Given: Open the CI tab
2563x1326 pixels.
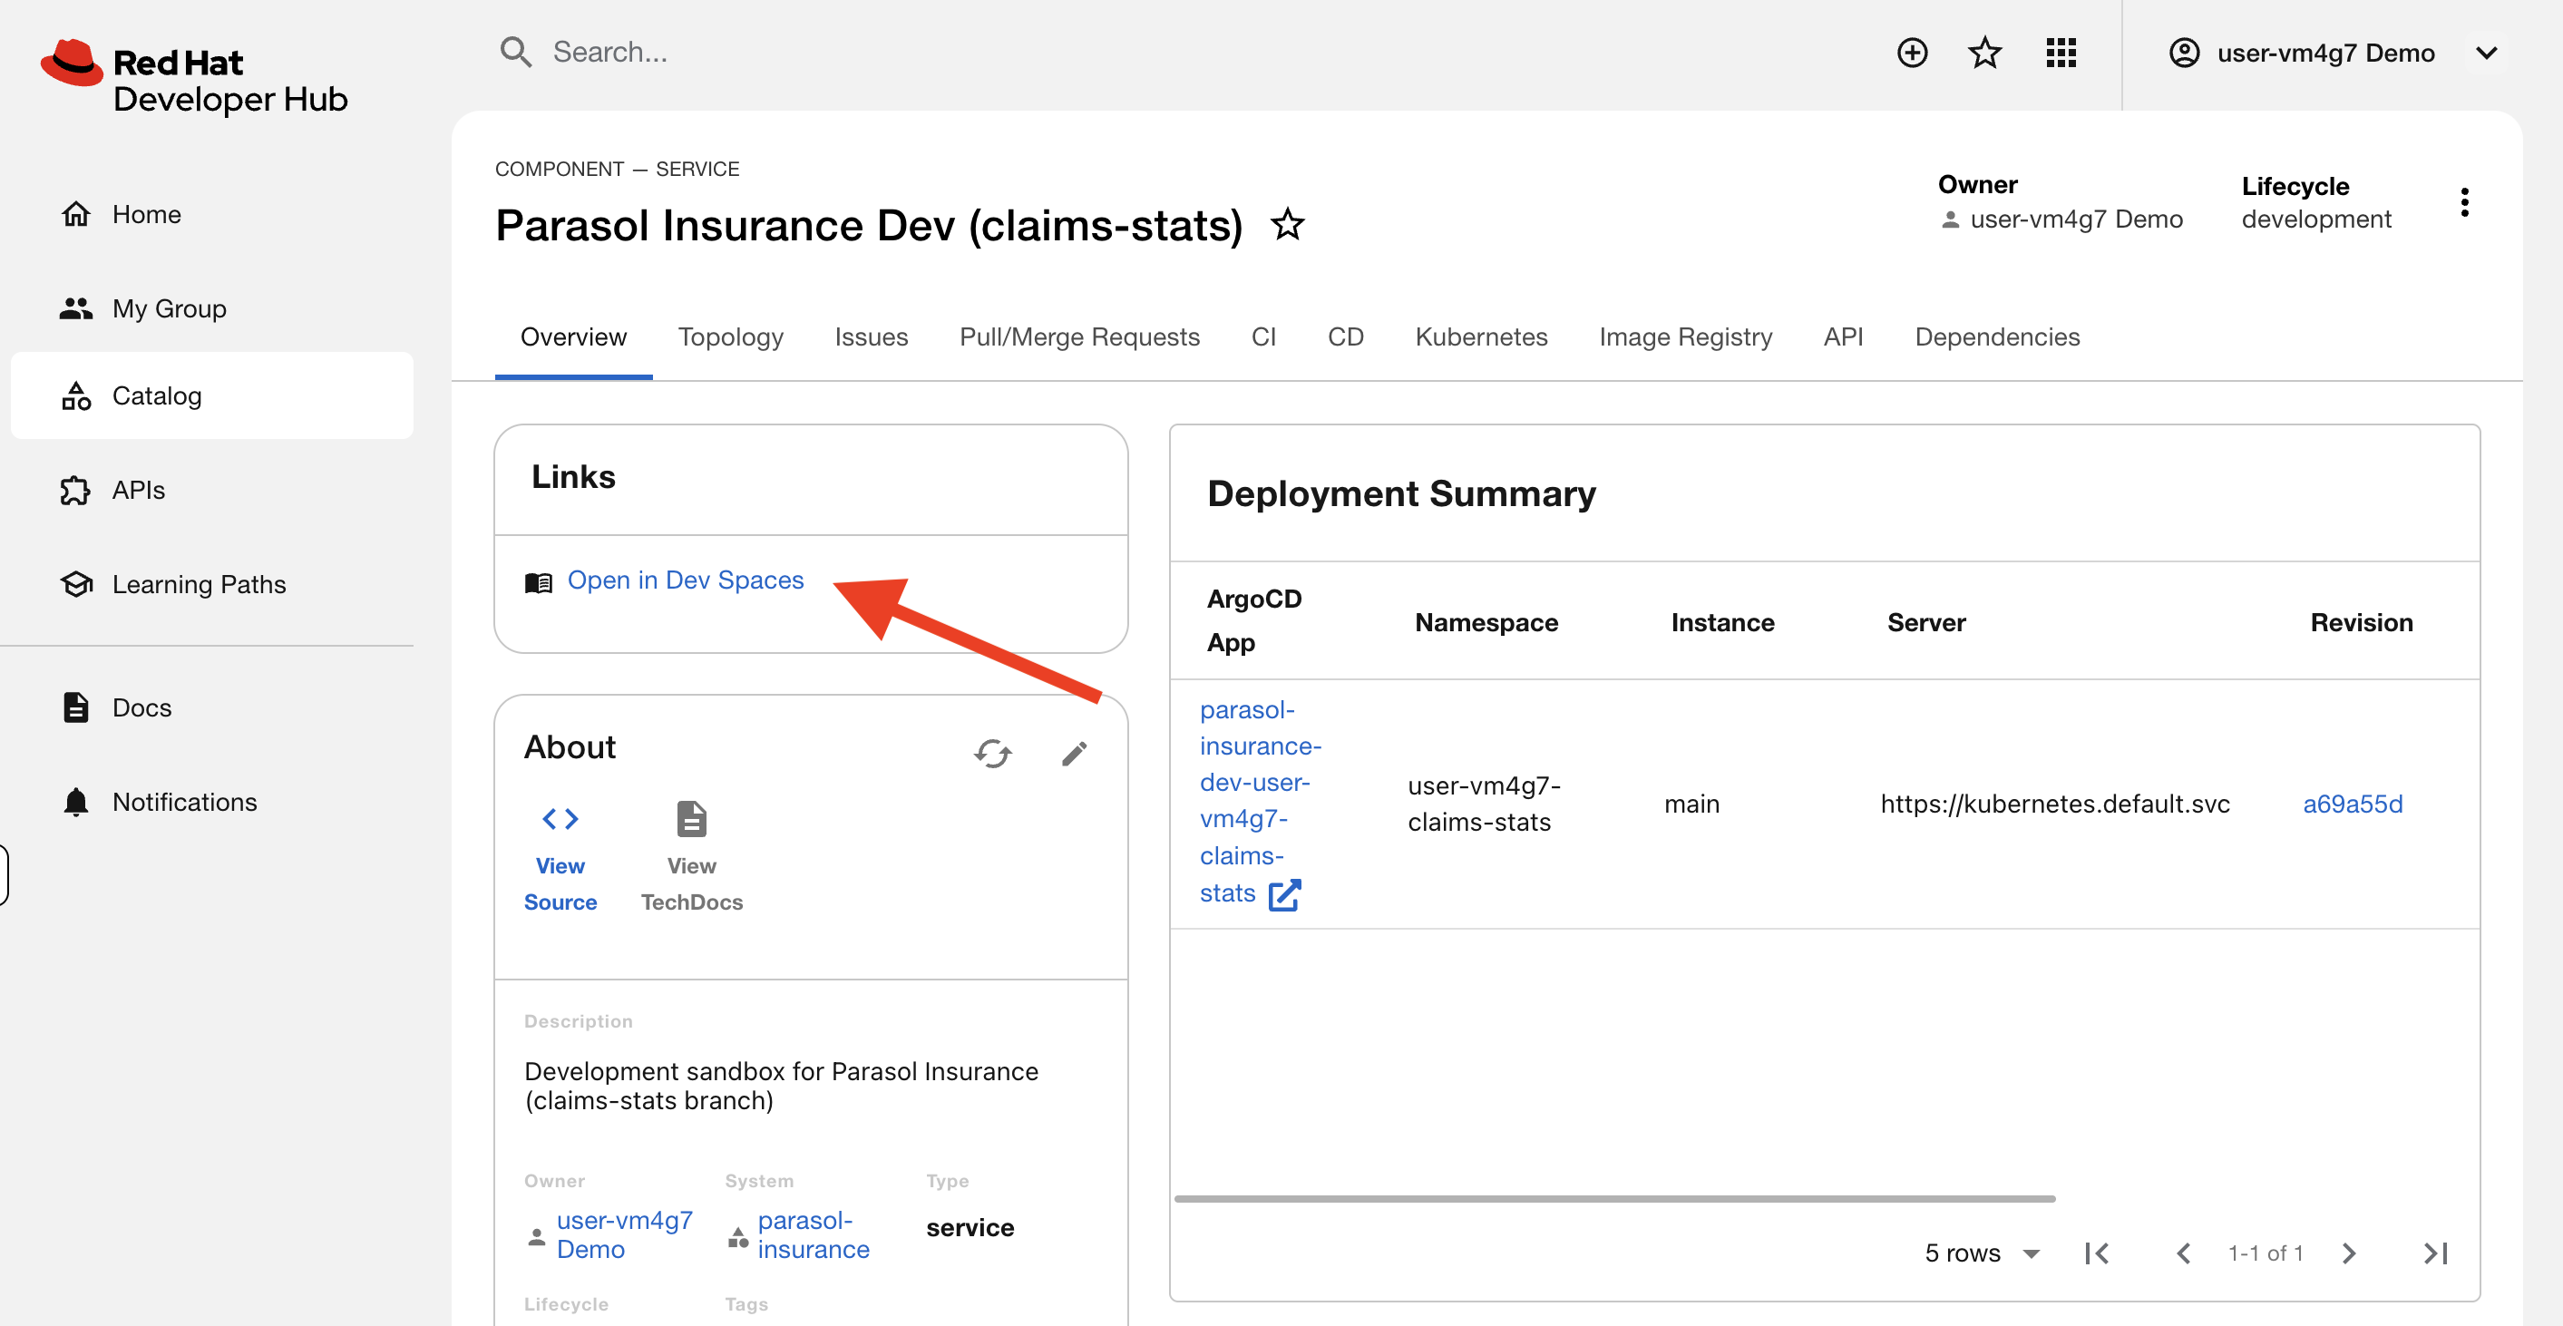Looking at the screenshot, I should click(x=1262, y=337).
